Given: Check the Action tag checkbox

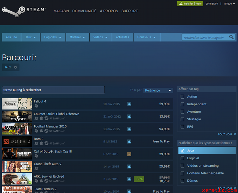Looking at the screenshot, I should tap(182, 96).
